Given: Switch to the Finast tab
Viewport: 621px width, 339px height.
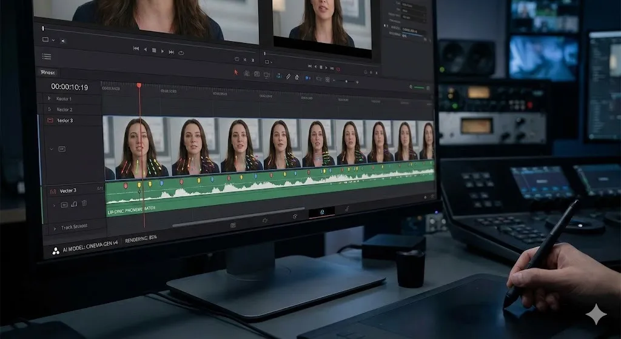Looking at the screenshot, I should click(49, 73).
